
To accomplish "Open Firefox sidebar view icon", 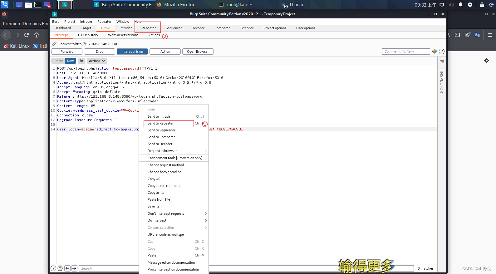I will pyautogui.click(x=457, y=35).
